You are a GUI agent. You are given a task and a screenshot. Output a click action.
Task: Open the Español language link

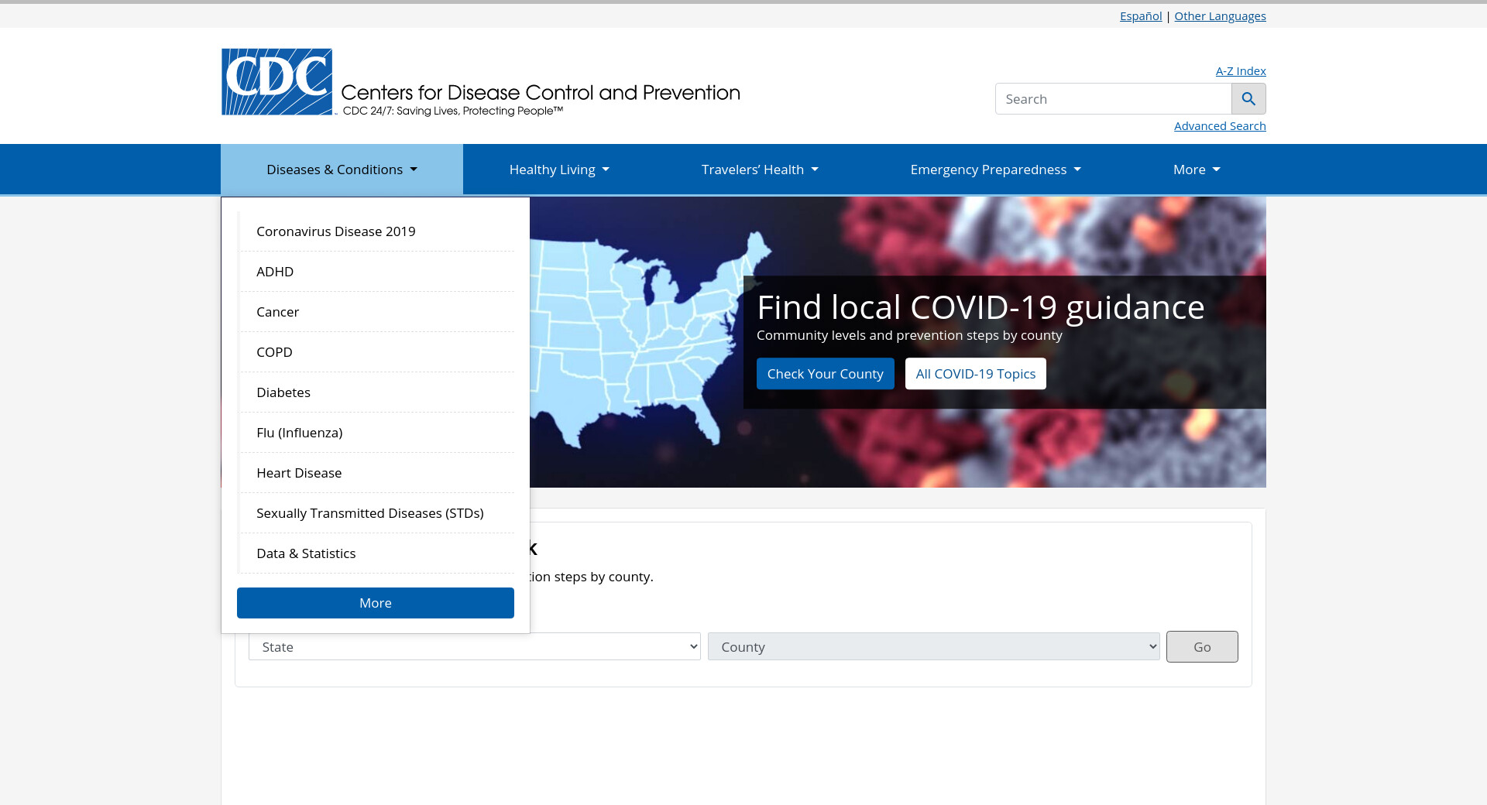[1140, 16]
